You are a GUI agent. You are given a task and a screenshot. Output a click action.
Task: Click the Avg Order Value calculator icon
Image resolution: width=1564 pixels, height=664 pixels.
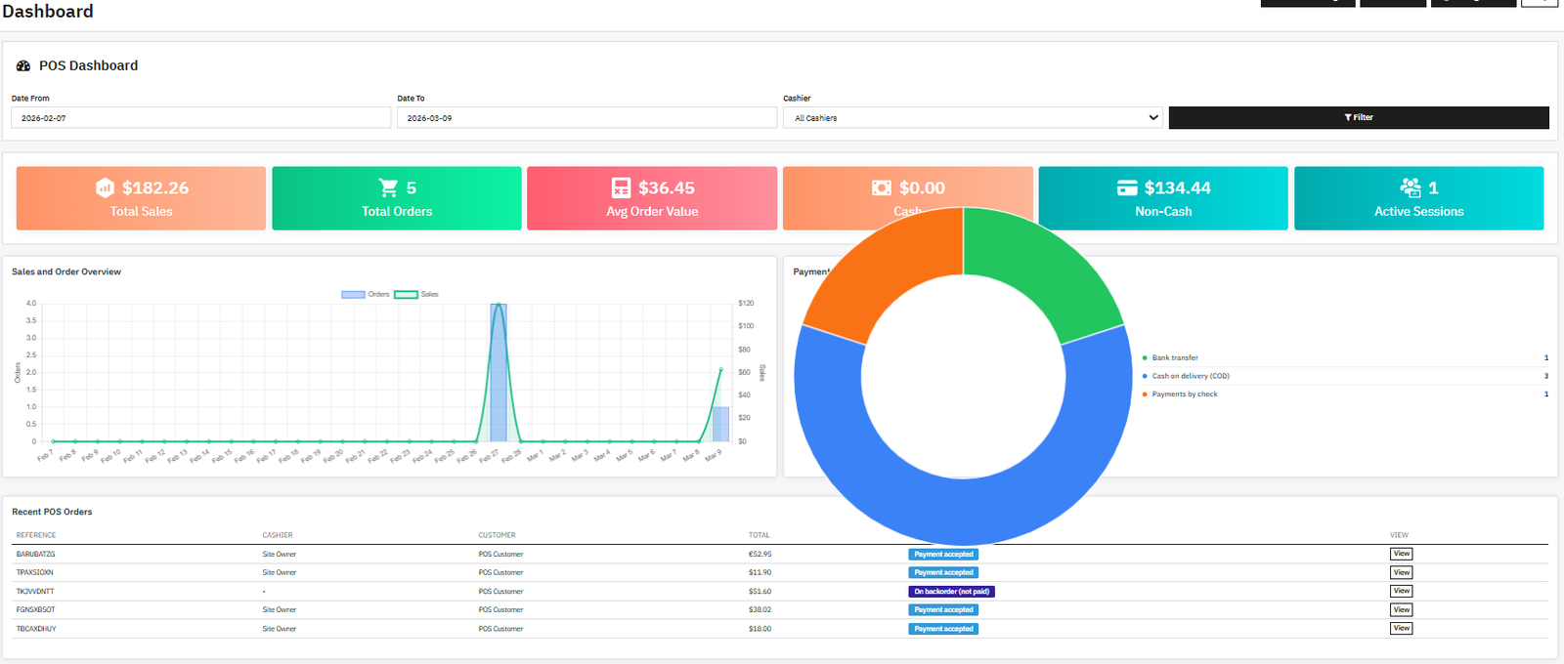[x=621, y=187]
